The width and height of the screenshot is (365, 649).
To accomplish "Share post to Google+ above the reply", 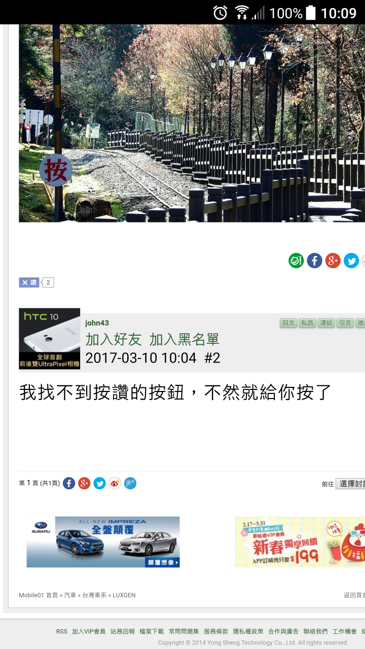I will [x=333, y=261].
